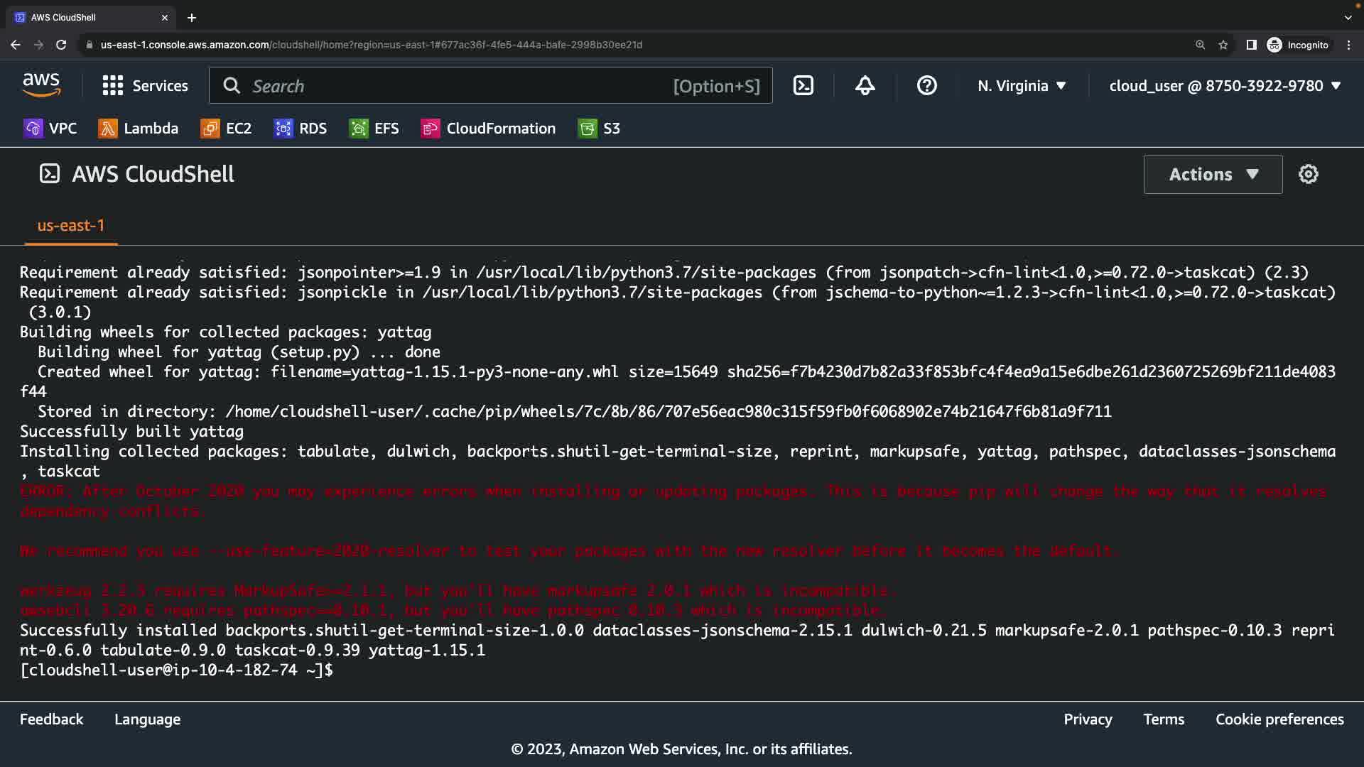
Task: Open the Lambda shortcut
Action: pyautogui.click(x=139, y=129)
